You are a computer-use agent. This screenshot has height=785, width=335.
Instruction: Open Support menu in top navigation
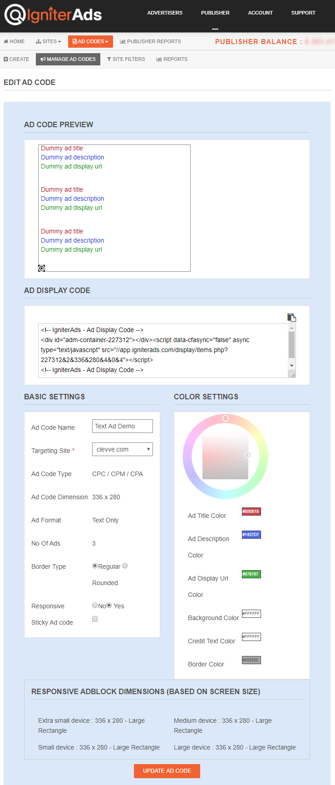pyautogui.click(x=303, y=13)
